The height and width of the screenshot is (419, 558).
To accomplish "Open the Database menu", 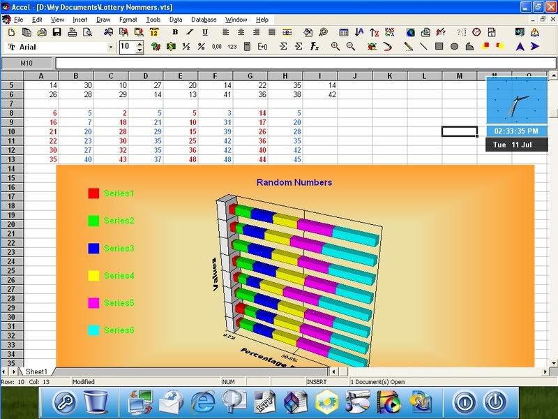I will click(204, 20).
